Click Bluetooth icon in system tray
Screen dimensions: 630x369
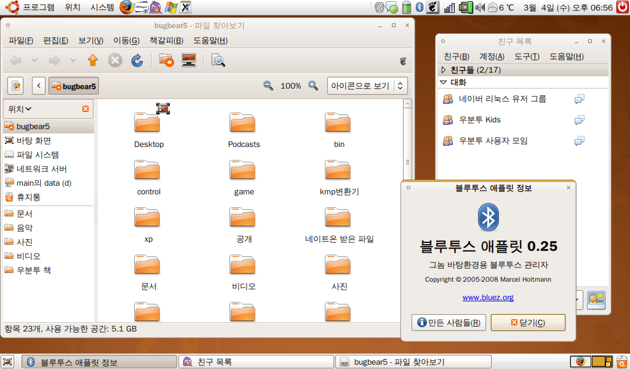[x=420, y=7]
